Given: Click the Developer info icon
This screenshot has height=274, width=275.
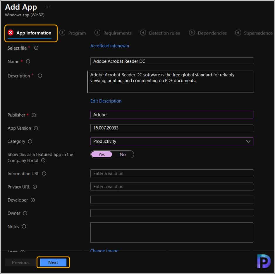Looking at the screenshot, I should coord(33,200).
